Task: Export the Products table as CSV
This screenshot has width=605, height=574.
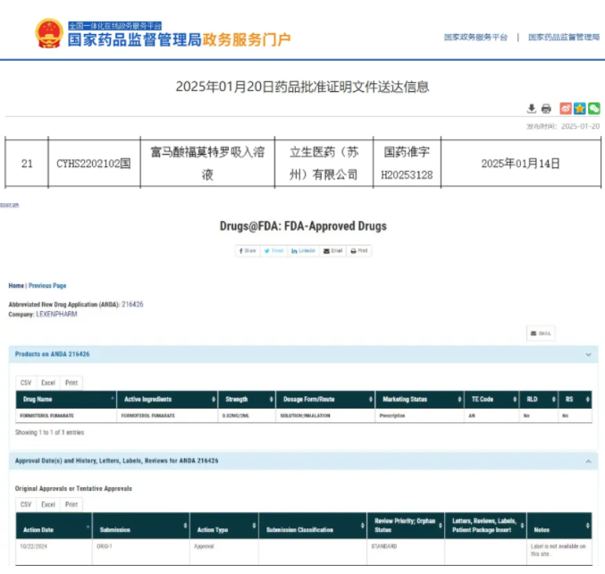Action: click(x=26, y=383)
